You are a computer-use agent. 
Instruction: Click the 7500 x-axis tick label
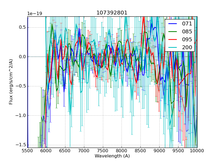pos(103,151)
